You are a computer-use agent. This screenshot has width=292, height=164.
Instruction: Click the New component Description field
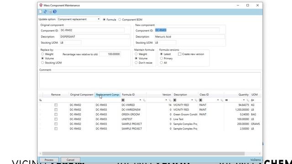pyautogui.click(x=189, y=36)
